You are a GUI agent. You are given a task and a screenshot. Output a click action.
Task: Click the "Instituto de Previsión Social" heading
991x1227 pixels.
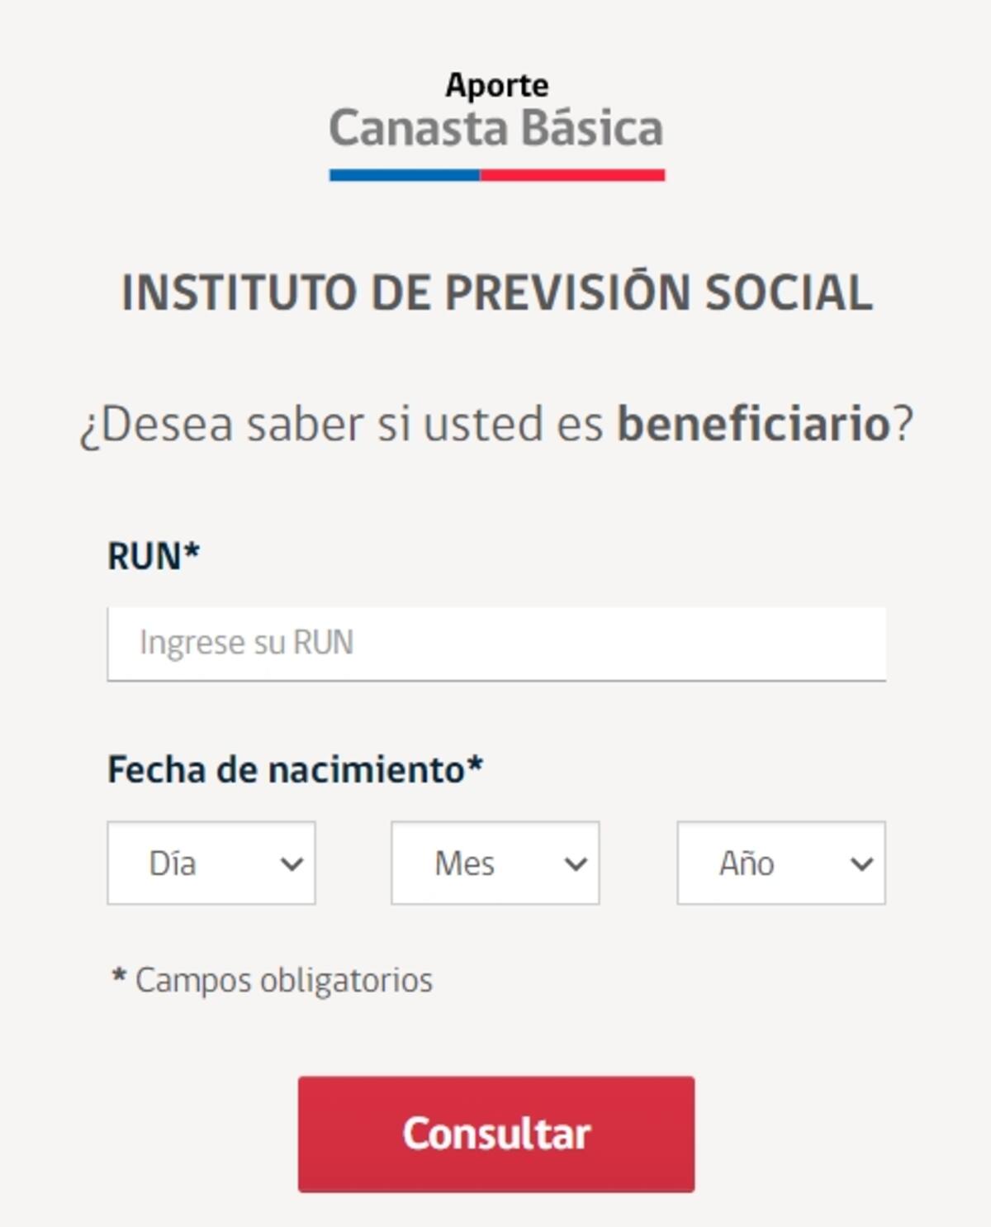pos(496,292)
